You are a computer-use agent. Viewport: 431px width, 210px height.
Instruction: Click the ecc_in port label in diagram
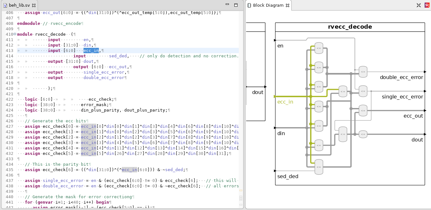point(285,102)
